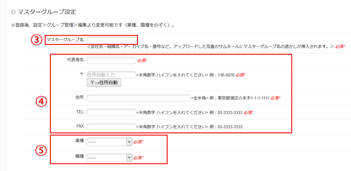Image resolution: width=351 pixels, height=171 pixels.
Task: Click the wide 住所 address field
Action: pos(139,98)
